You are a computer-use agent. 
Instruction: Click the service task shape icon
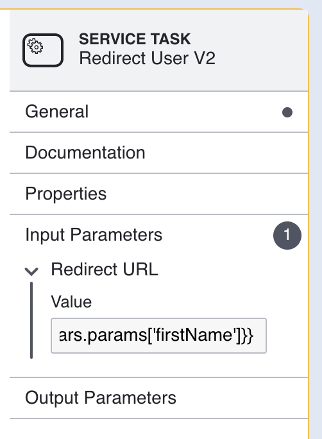pyautogui.click(x=43, y=51)
